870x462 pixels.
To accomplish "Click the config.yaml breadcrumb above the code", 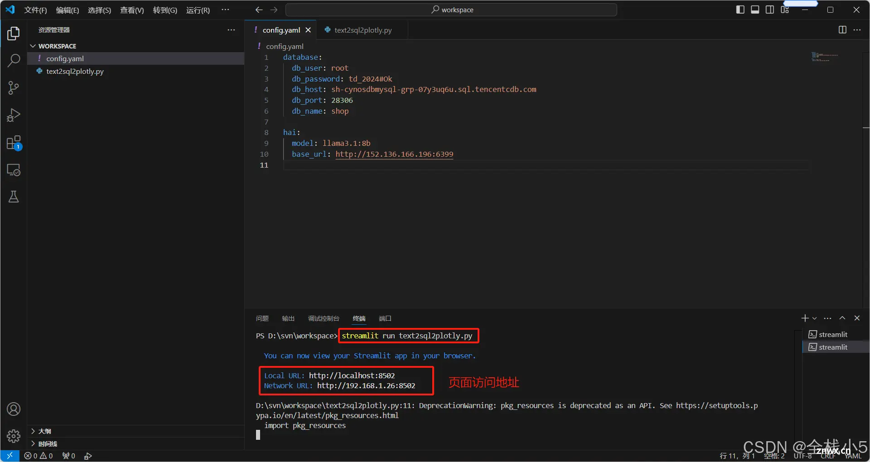I will point(285,46).
